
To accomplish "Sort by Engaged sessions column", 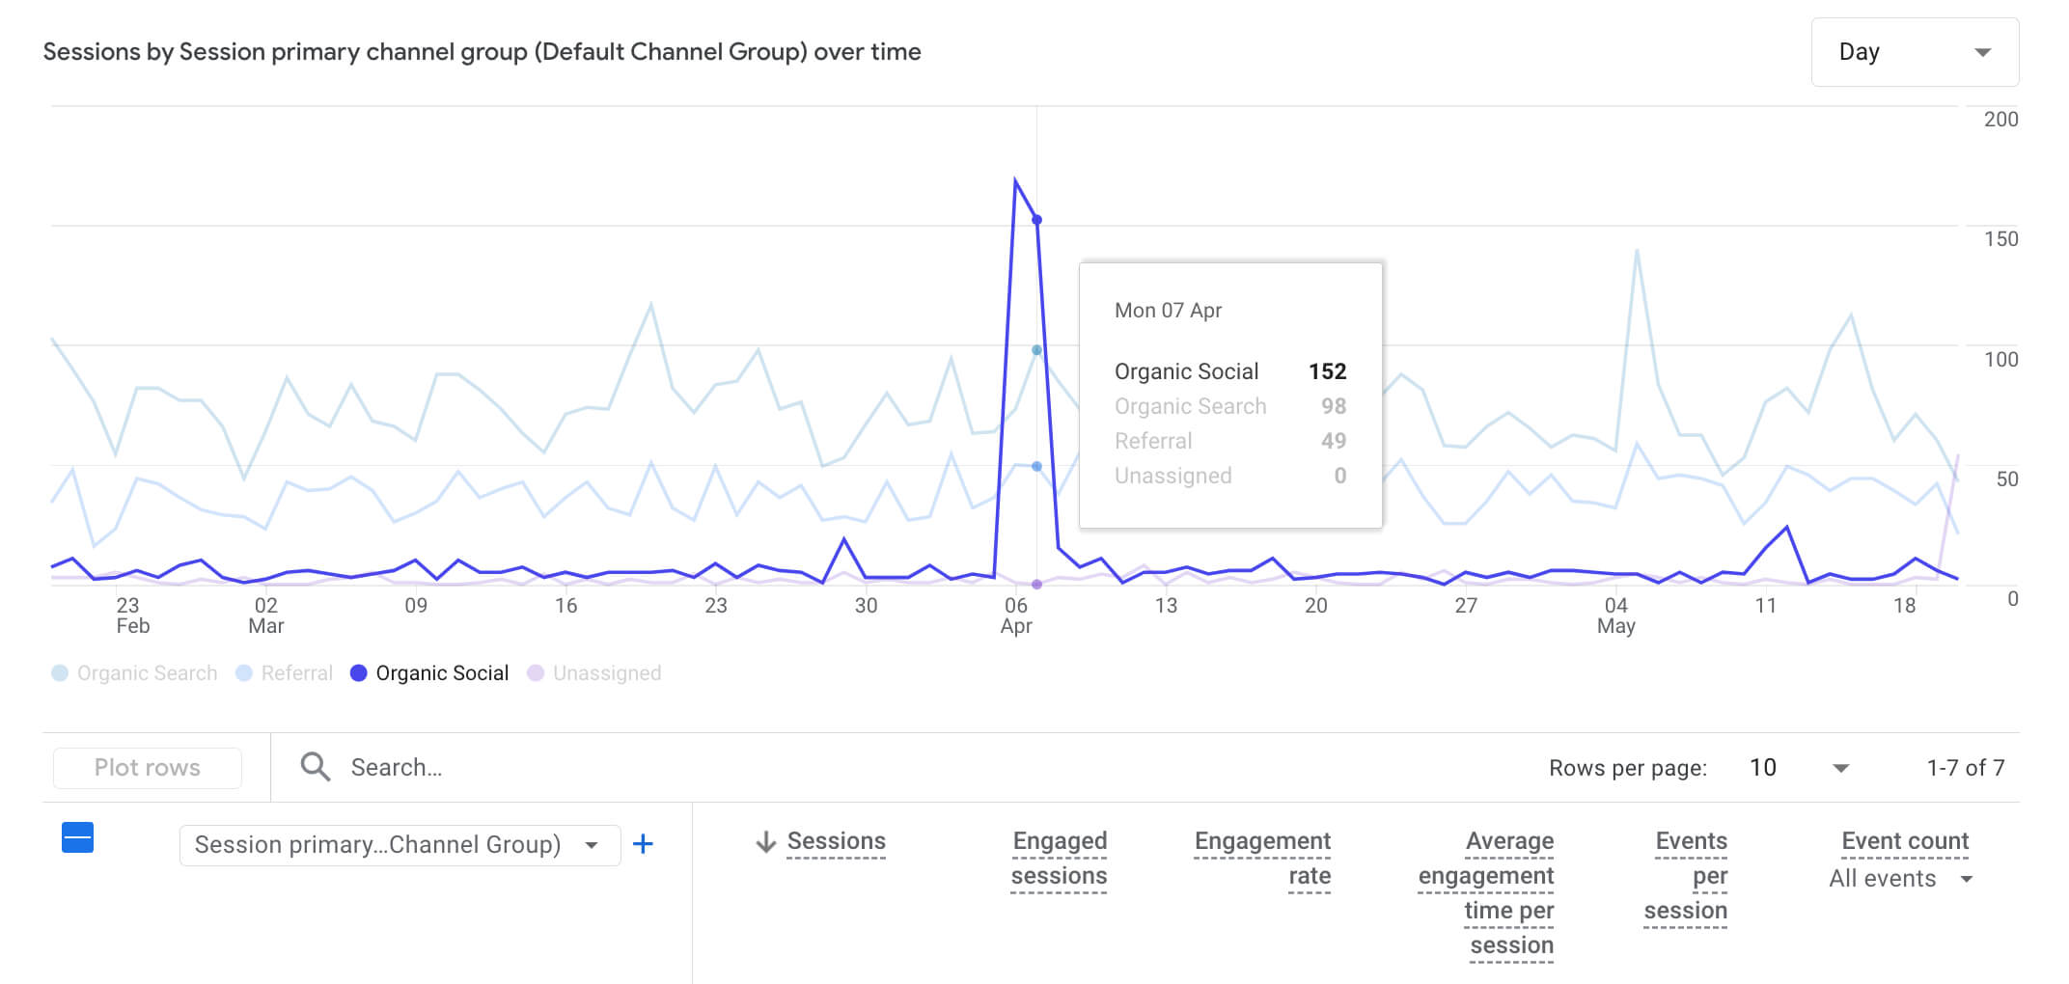I will 1059,858.
